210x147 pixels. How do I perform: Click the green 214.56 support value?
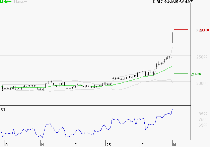click(x=196, y=74)
